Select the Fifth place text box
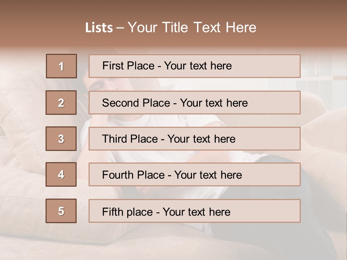 click(194, 211)
